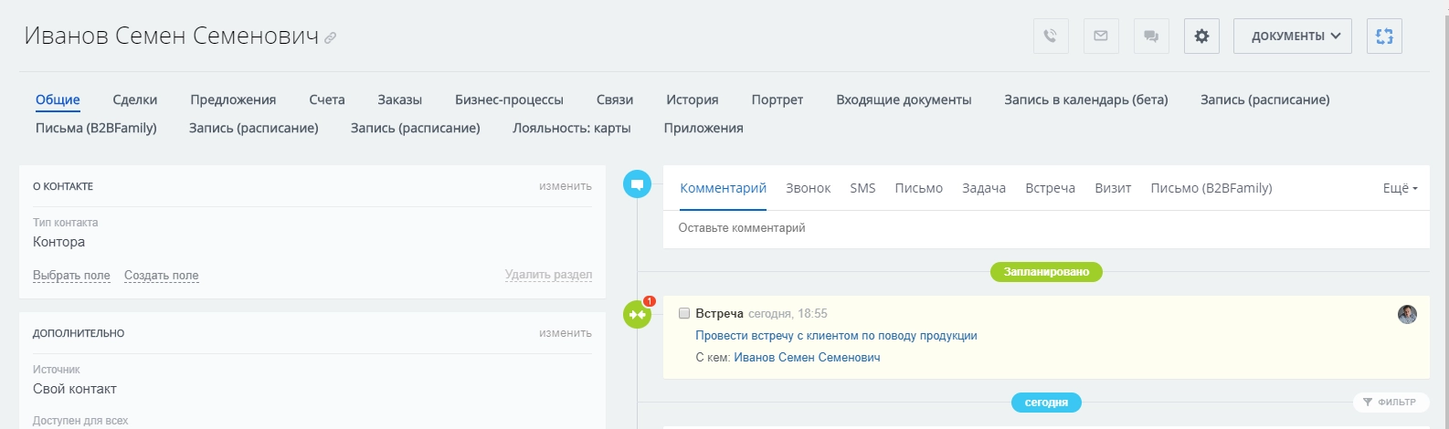1449x429 pixels.
Task: Open the Приложения tab
Action: coord(703,128)
